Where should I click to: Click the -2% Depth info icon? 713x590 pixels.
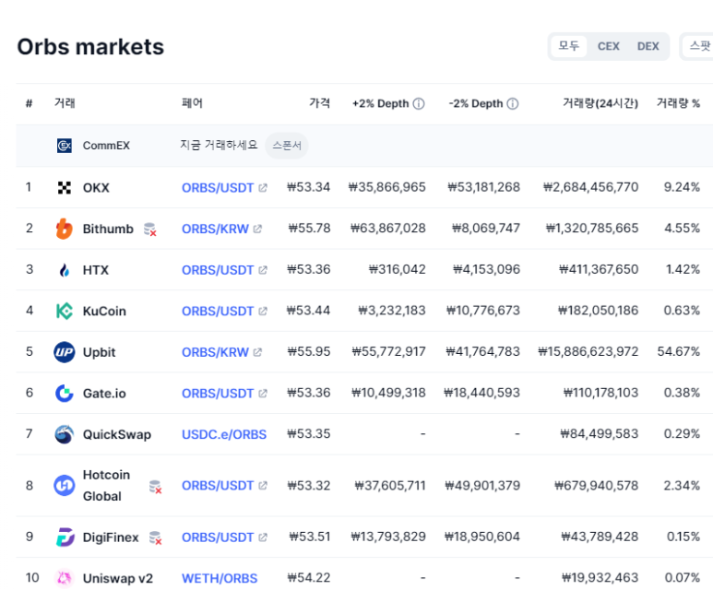513,103
